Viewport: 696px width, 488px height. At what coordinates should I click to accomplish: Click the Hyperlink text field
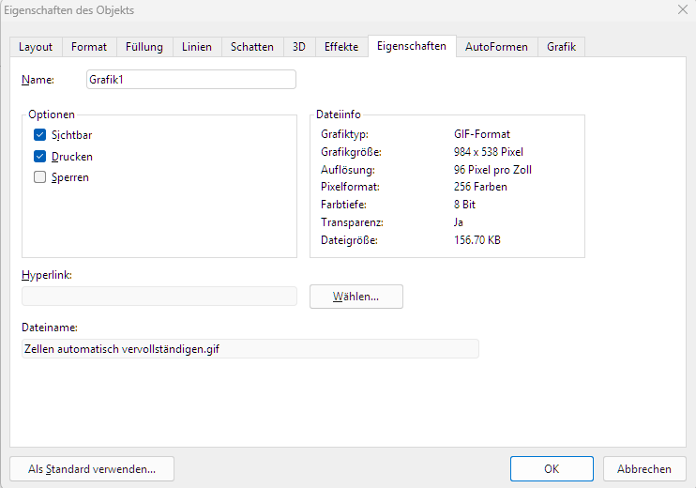pyautogui.click(x=159, y=297)
